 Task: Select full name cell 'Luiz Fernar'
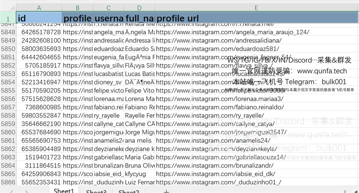click(140, 182)
